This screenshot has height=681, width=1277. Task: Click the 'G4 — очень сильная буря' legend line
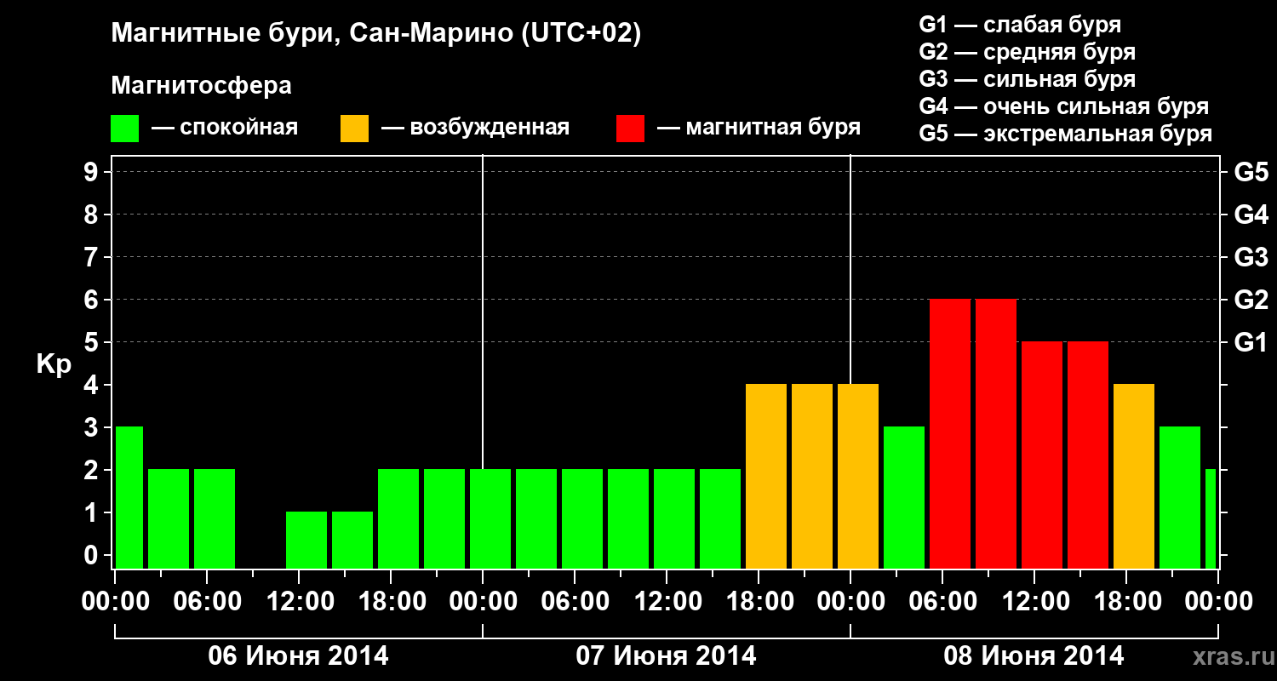[1064, 106]
